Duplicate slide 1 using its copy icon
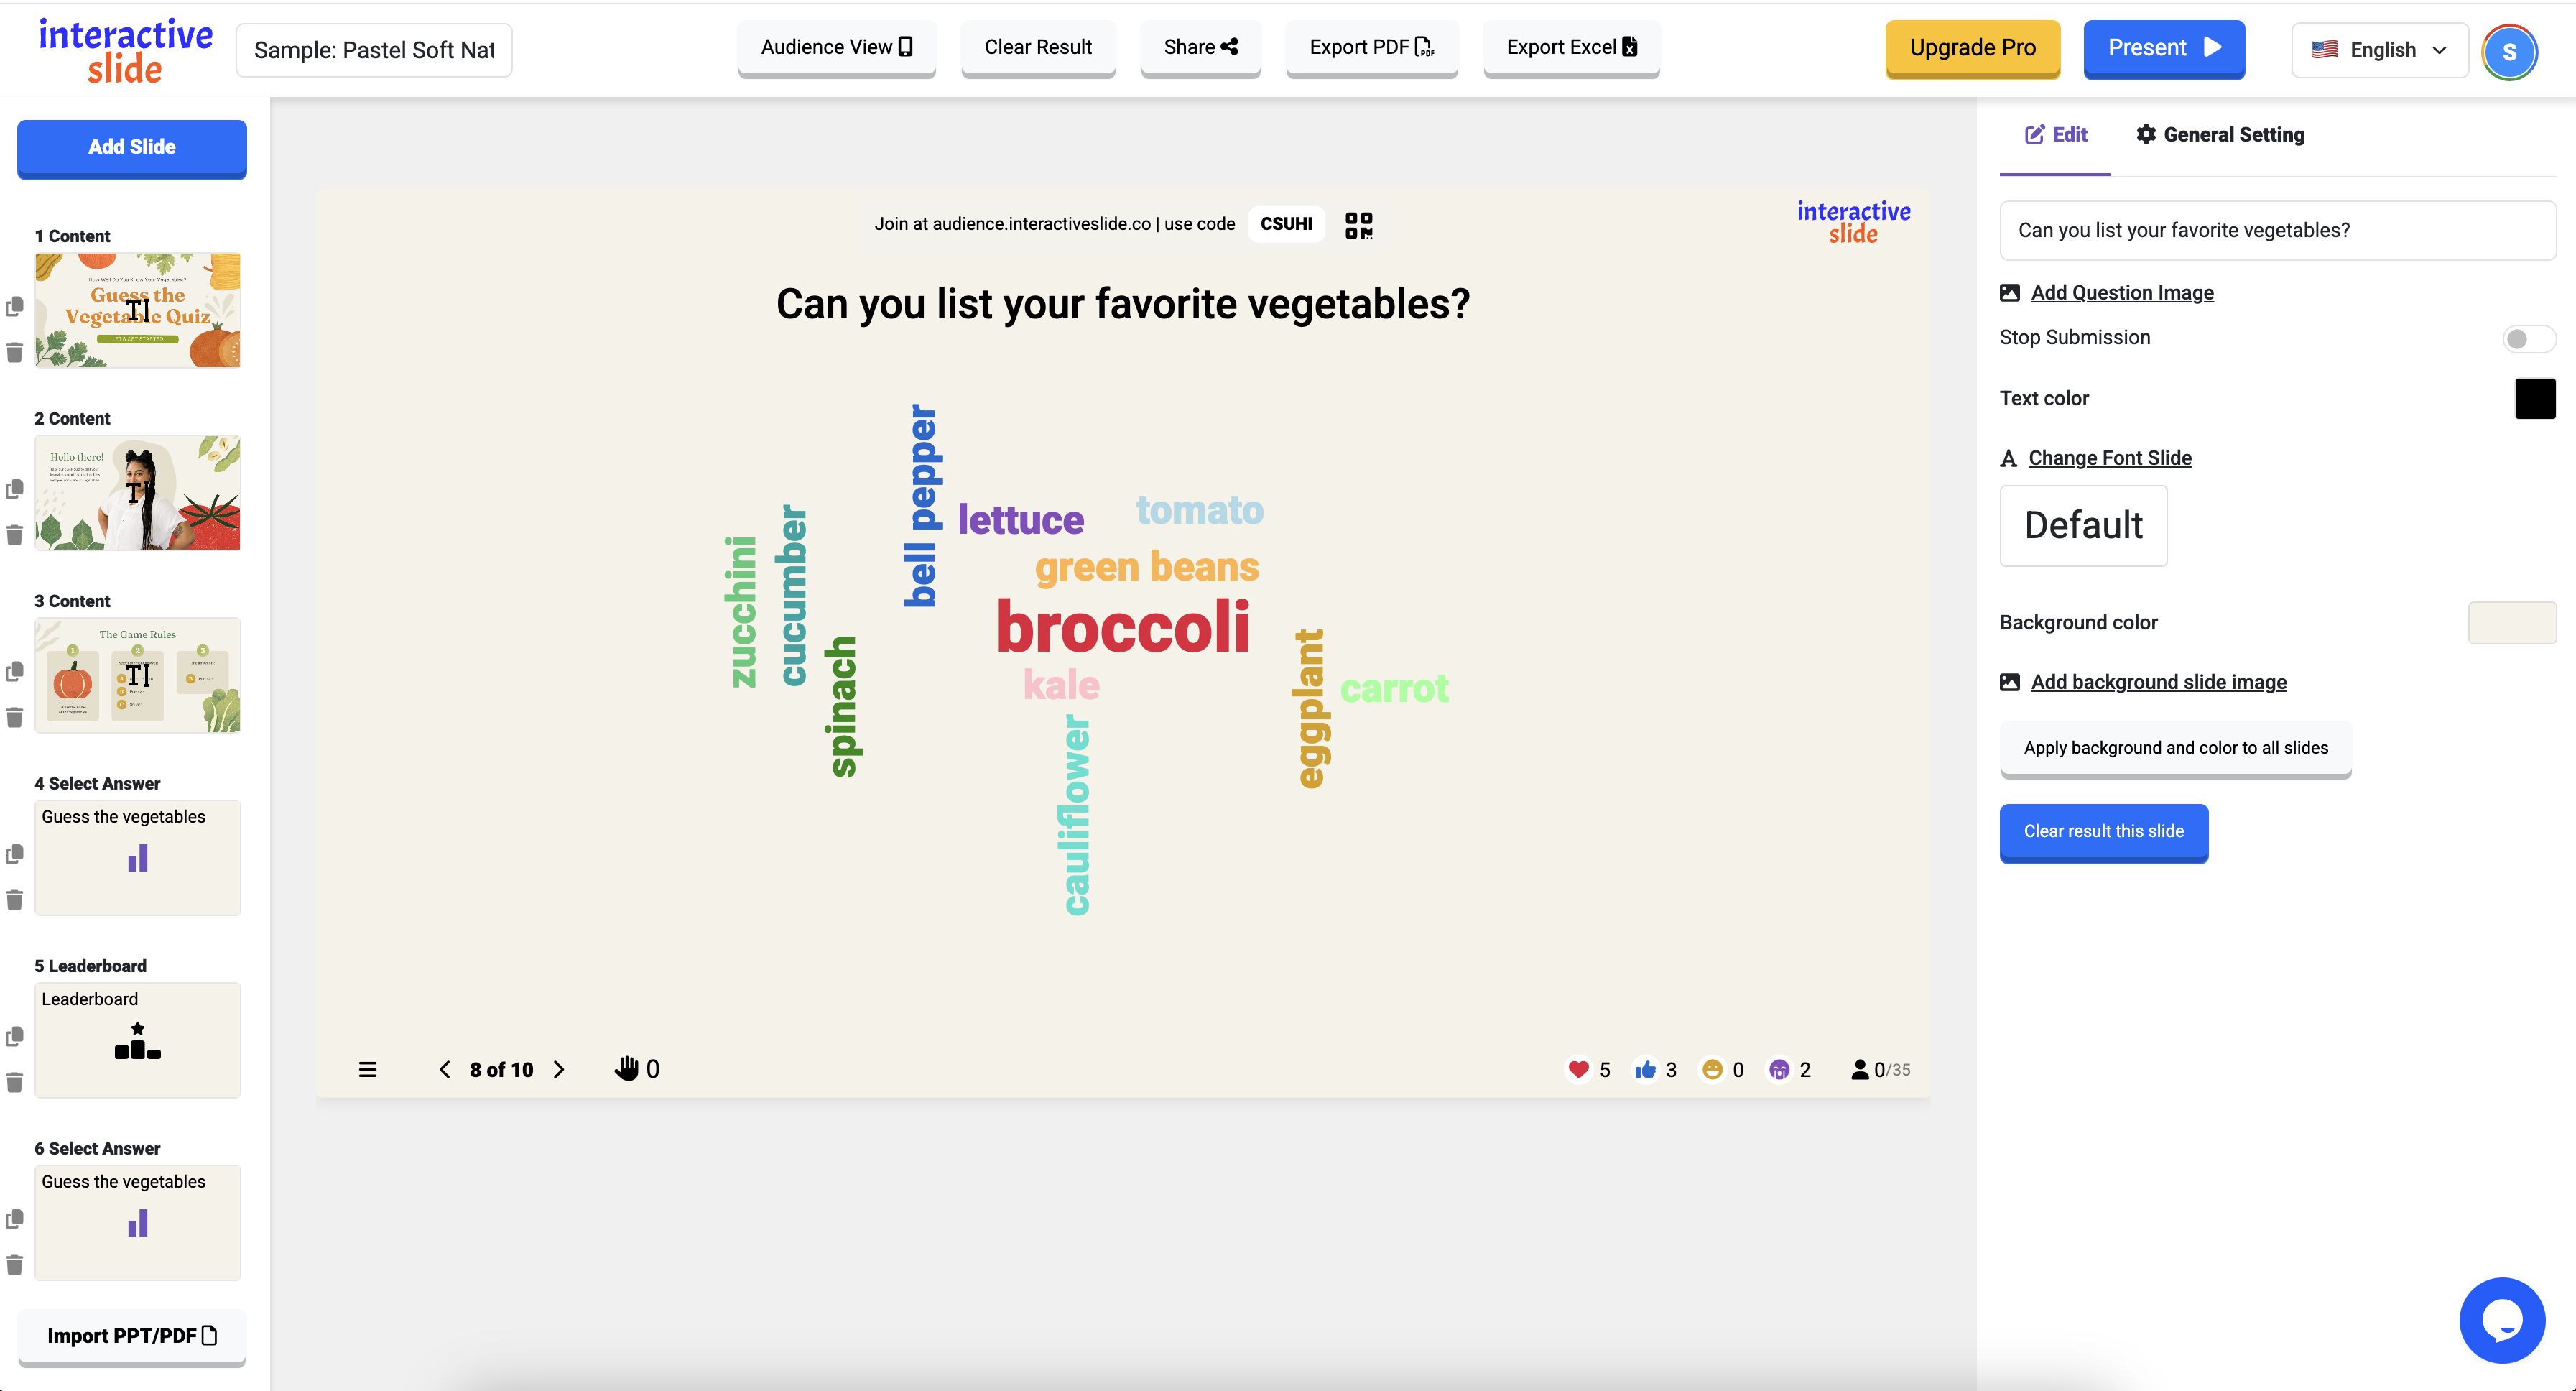 tap(15, 307)
